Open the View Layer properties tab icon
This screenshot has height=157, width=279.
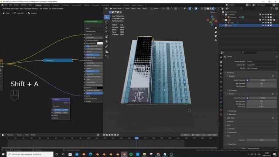(x=221, y=70)
